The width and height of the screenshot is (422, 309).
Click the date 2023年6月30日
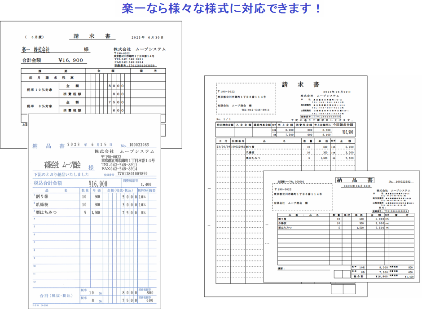click(x=147, y=37)
